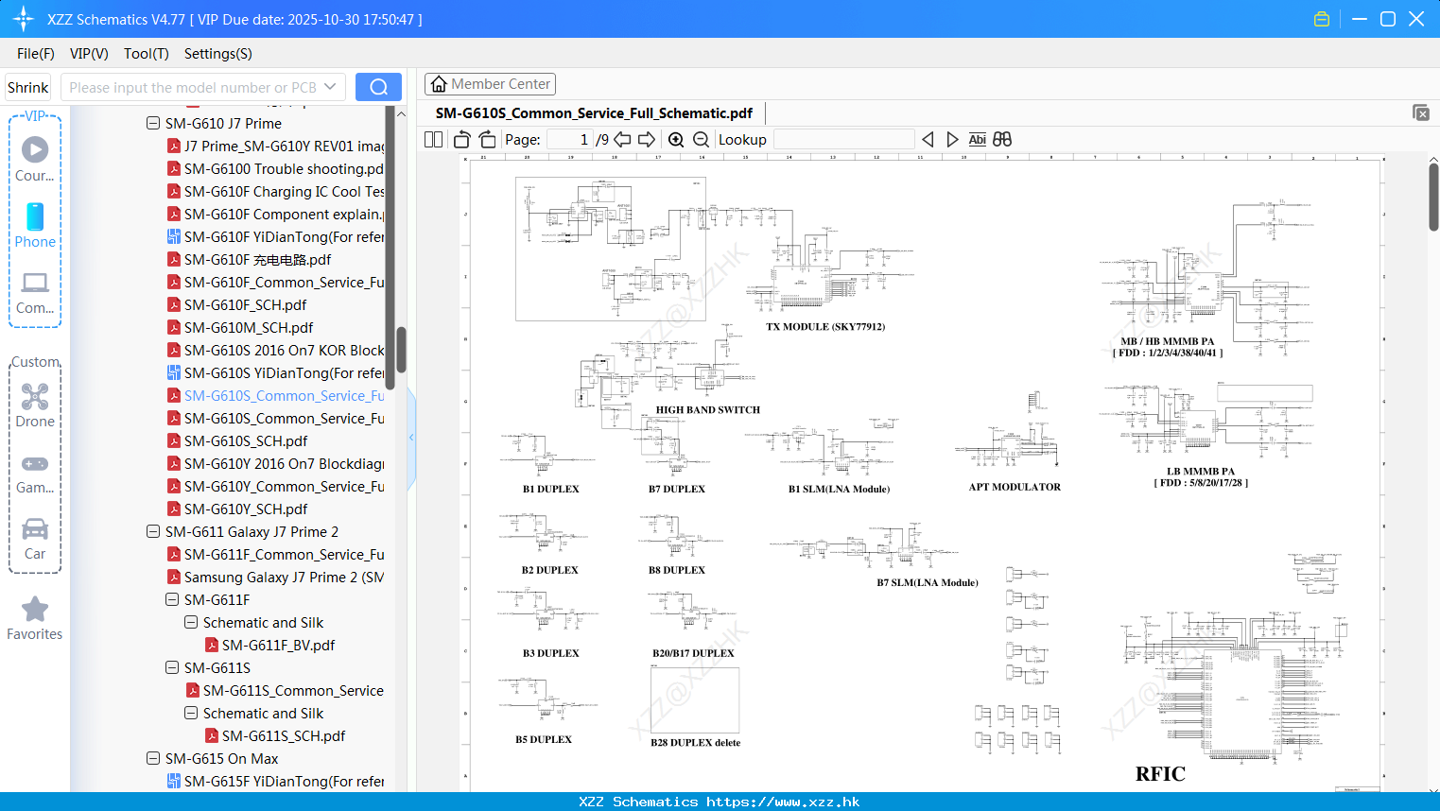Image resolution: width=1440 pixels, height=811 pixels.
Task: Collapse Schematic and Silk under SM-G611F
Action: (191, 622)
